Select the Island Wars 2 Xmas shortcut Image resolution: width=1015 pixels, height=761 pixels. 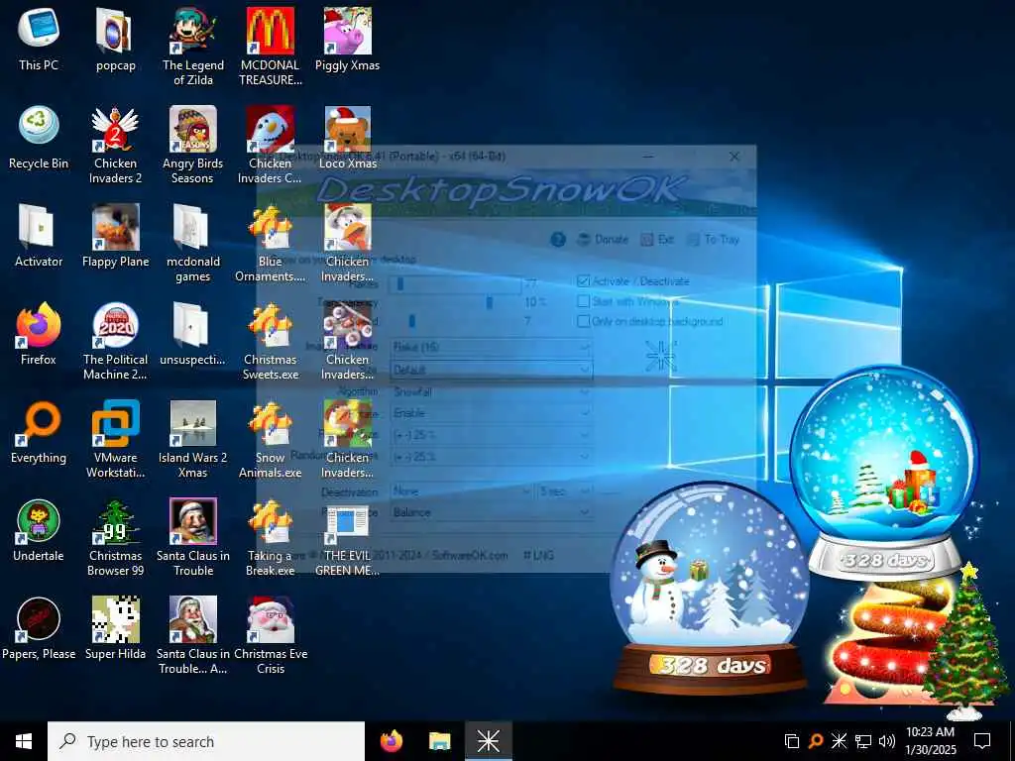(x=193, y=439)
